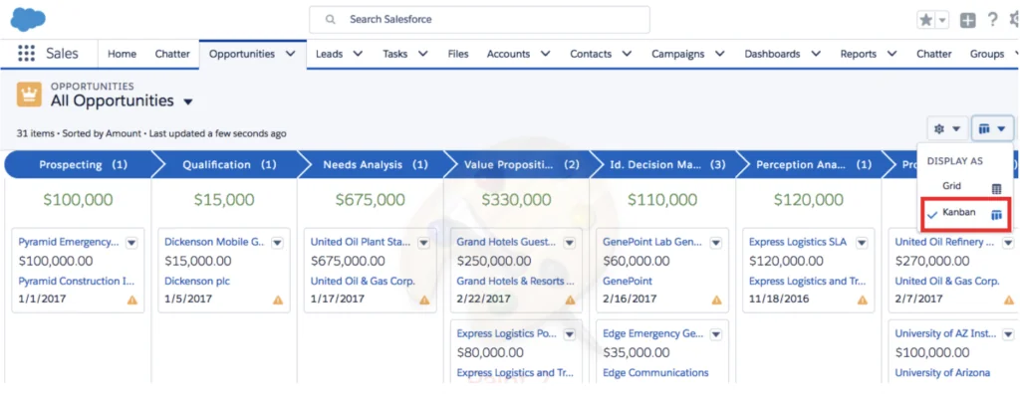Image resolution: width=1020 pixels, height=401 pixels.
Task: Click warning icon on Grand Hotels Guest card
Action: pos(571,301)
